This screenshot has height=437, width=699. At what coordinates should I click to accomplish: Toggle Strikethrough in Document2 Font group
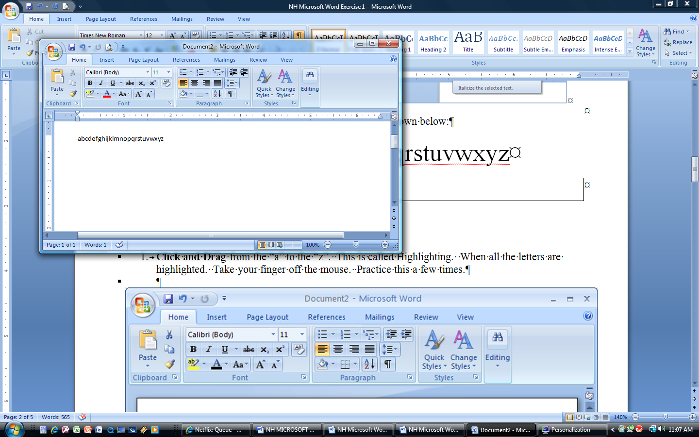pyautogui.click(x=130, y=83)
